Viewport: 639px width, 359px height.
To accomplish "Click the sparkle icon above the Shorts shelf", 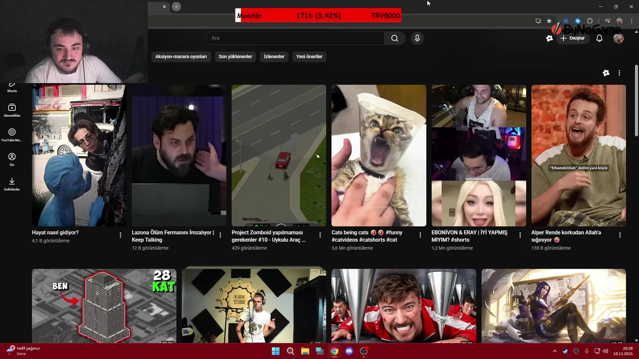I will click(x=606, y=73).
